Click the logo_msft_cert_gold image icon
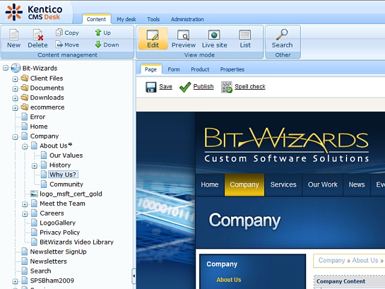This screenshot has width=385, height=289. pyautogui.click(x=34, y=194)
